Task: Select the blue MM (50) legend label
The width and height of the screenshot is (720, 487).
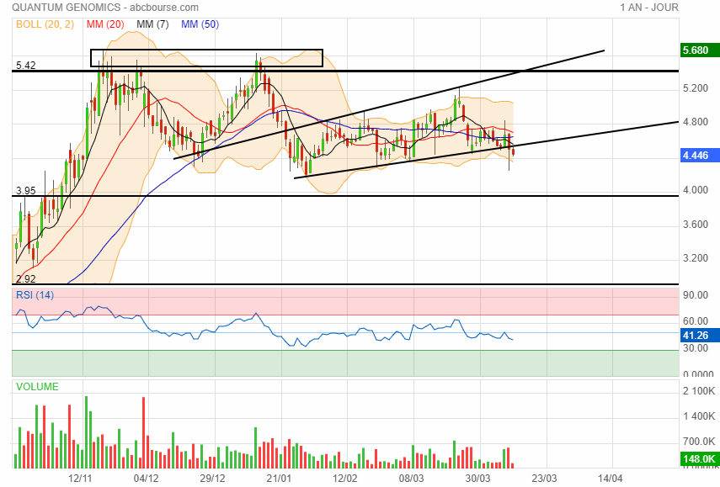Action: 200,24
